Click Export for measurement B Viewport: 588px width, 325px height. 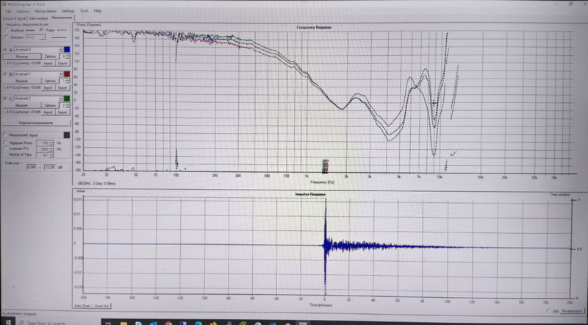(x=62, y=87)
